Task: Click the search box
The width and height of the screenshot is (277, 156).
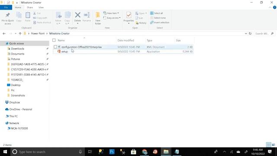Action: tap(264, 33)
